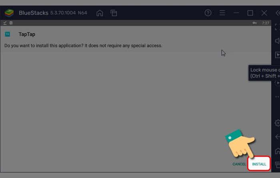Click the 'TapTap' dialog title text

[27, 34]
